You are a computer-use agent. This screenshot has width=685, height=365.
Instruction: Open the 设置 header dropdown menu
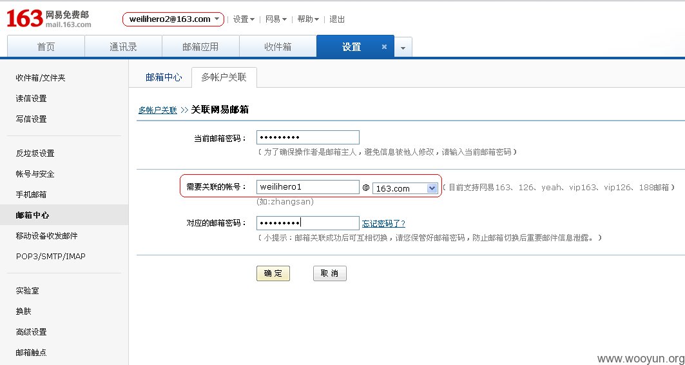click(x=244, y=19)
